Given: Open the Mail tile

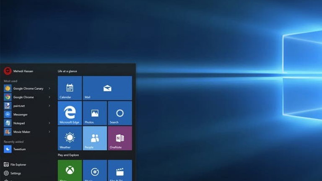Looking at the screenshot, I should tap(107, 88).
